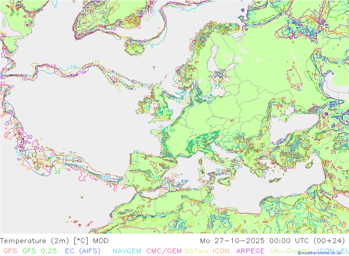
Task: Select the blue EC (AIFS) legend label
Action: click(x=83, y=251)
